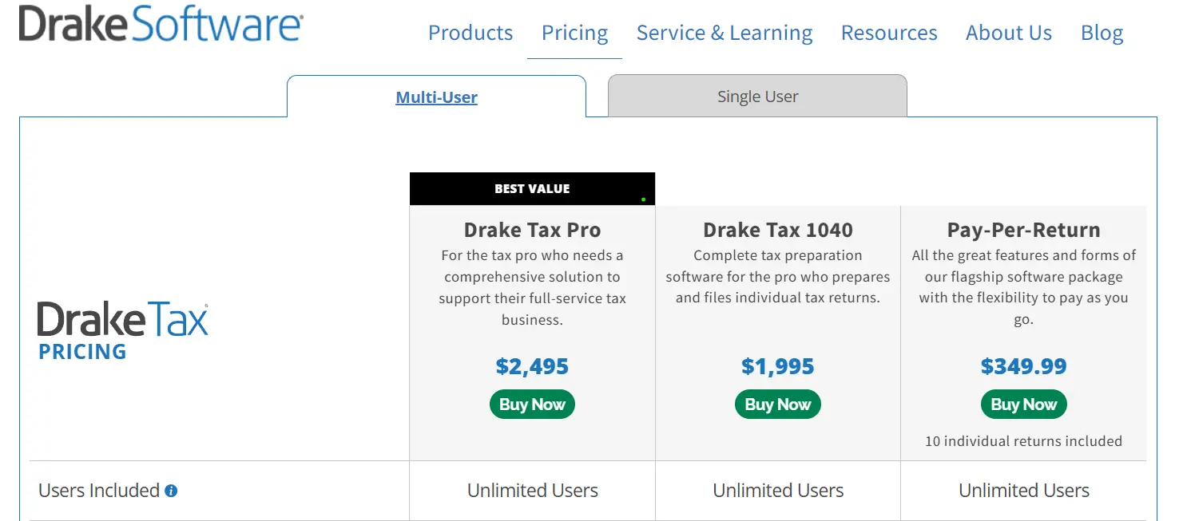This screenshot has height=521, width=1191.
Task: Click the Drake Tax Pricing logo
Action: [x=123, y=331]
